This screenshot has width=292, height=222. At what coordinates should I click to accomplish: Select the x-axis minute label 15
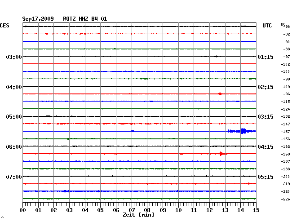point(256,210)
